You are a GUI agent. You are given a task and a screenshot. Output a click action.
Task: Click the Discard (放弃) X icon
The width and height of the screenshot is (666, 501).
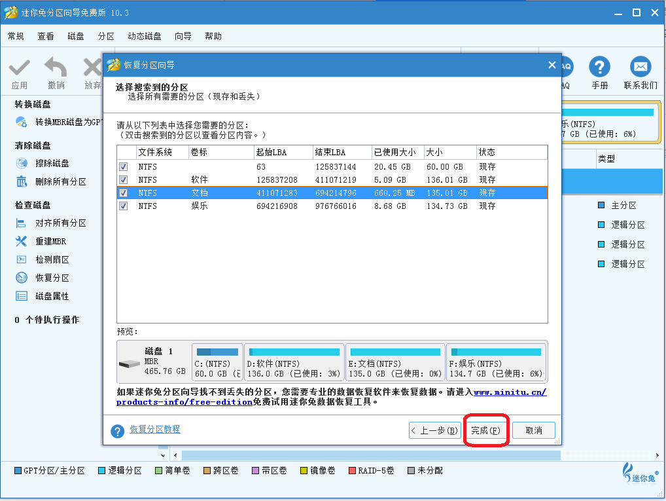93,67
